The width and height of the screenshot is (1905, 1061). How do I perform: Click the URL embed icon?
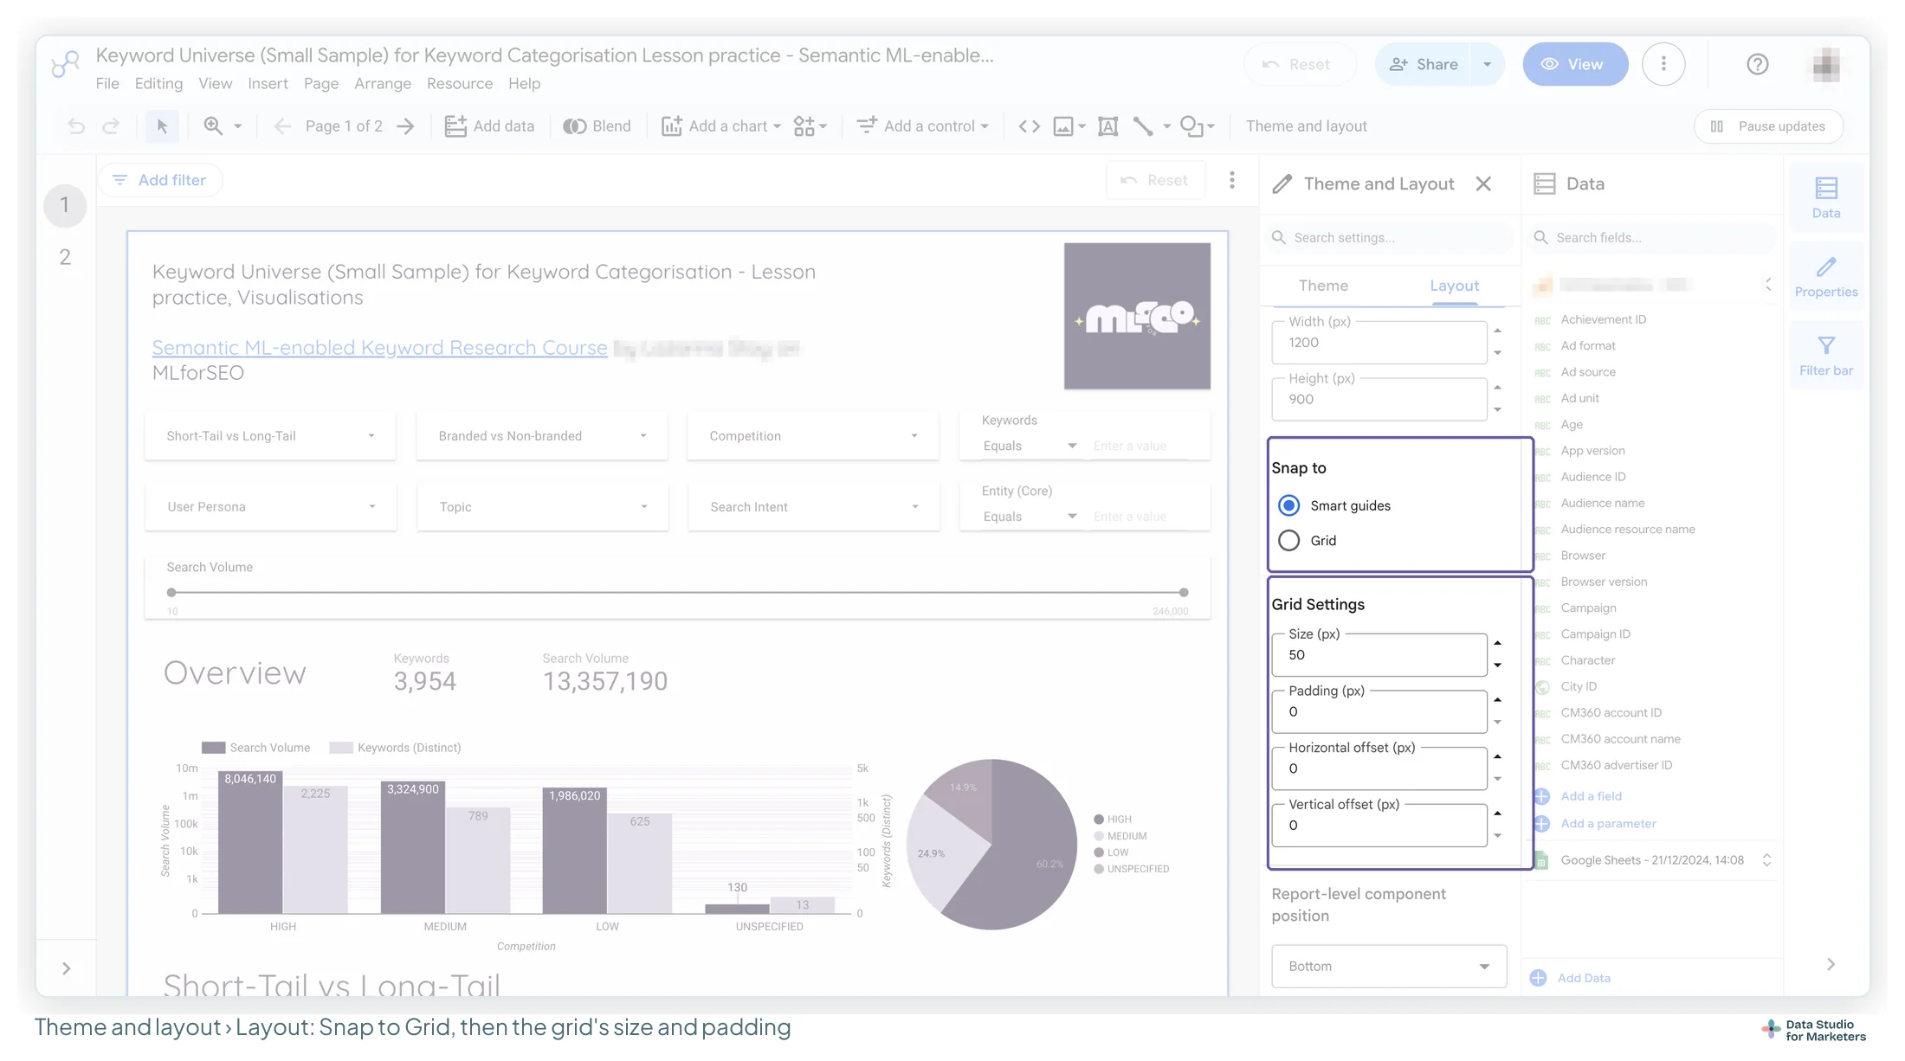(x=1029, y=126)
